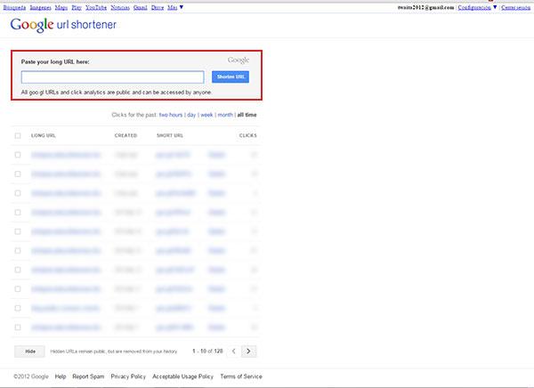Click Cerrar sesión to sign out
534x388 pixels.
coord(516,6)
